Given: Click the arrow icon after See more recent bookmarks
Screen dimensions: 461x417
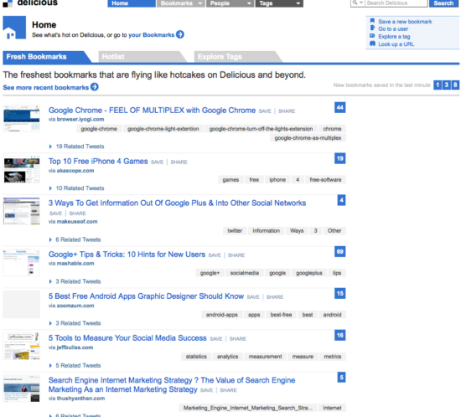Looking at the screenshot, I should click(95, 87).
